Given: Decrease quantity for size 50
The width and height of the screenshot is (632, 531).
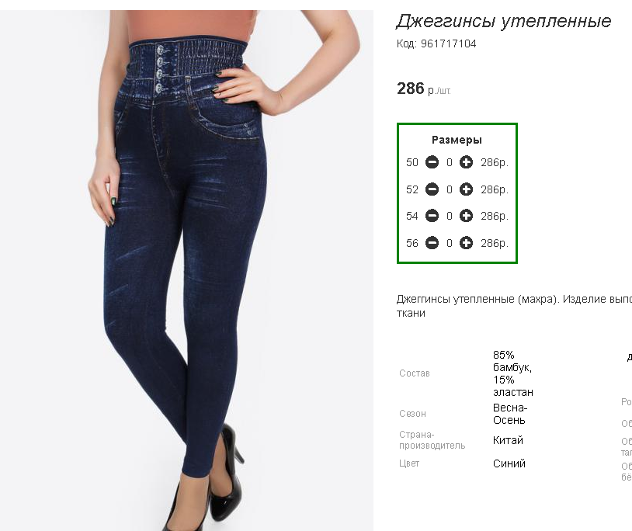Looking at the screenshot, I should pos(432,162).
